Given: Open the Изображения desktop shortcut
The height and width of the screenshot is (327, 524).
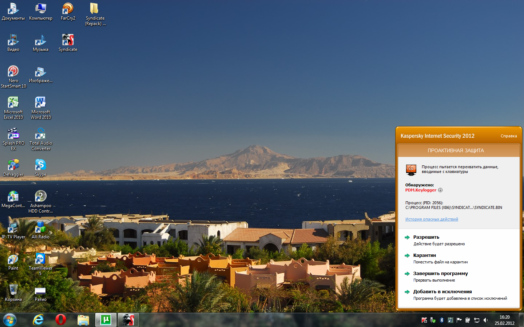Looking at the screenshot, I should 40,74.
